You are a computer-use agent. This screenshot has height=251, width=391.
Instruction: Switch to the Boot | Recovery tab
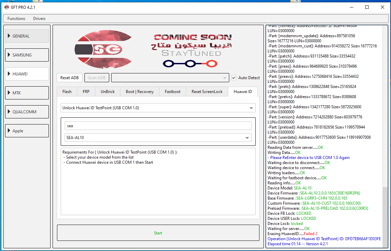click(140, 92)
